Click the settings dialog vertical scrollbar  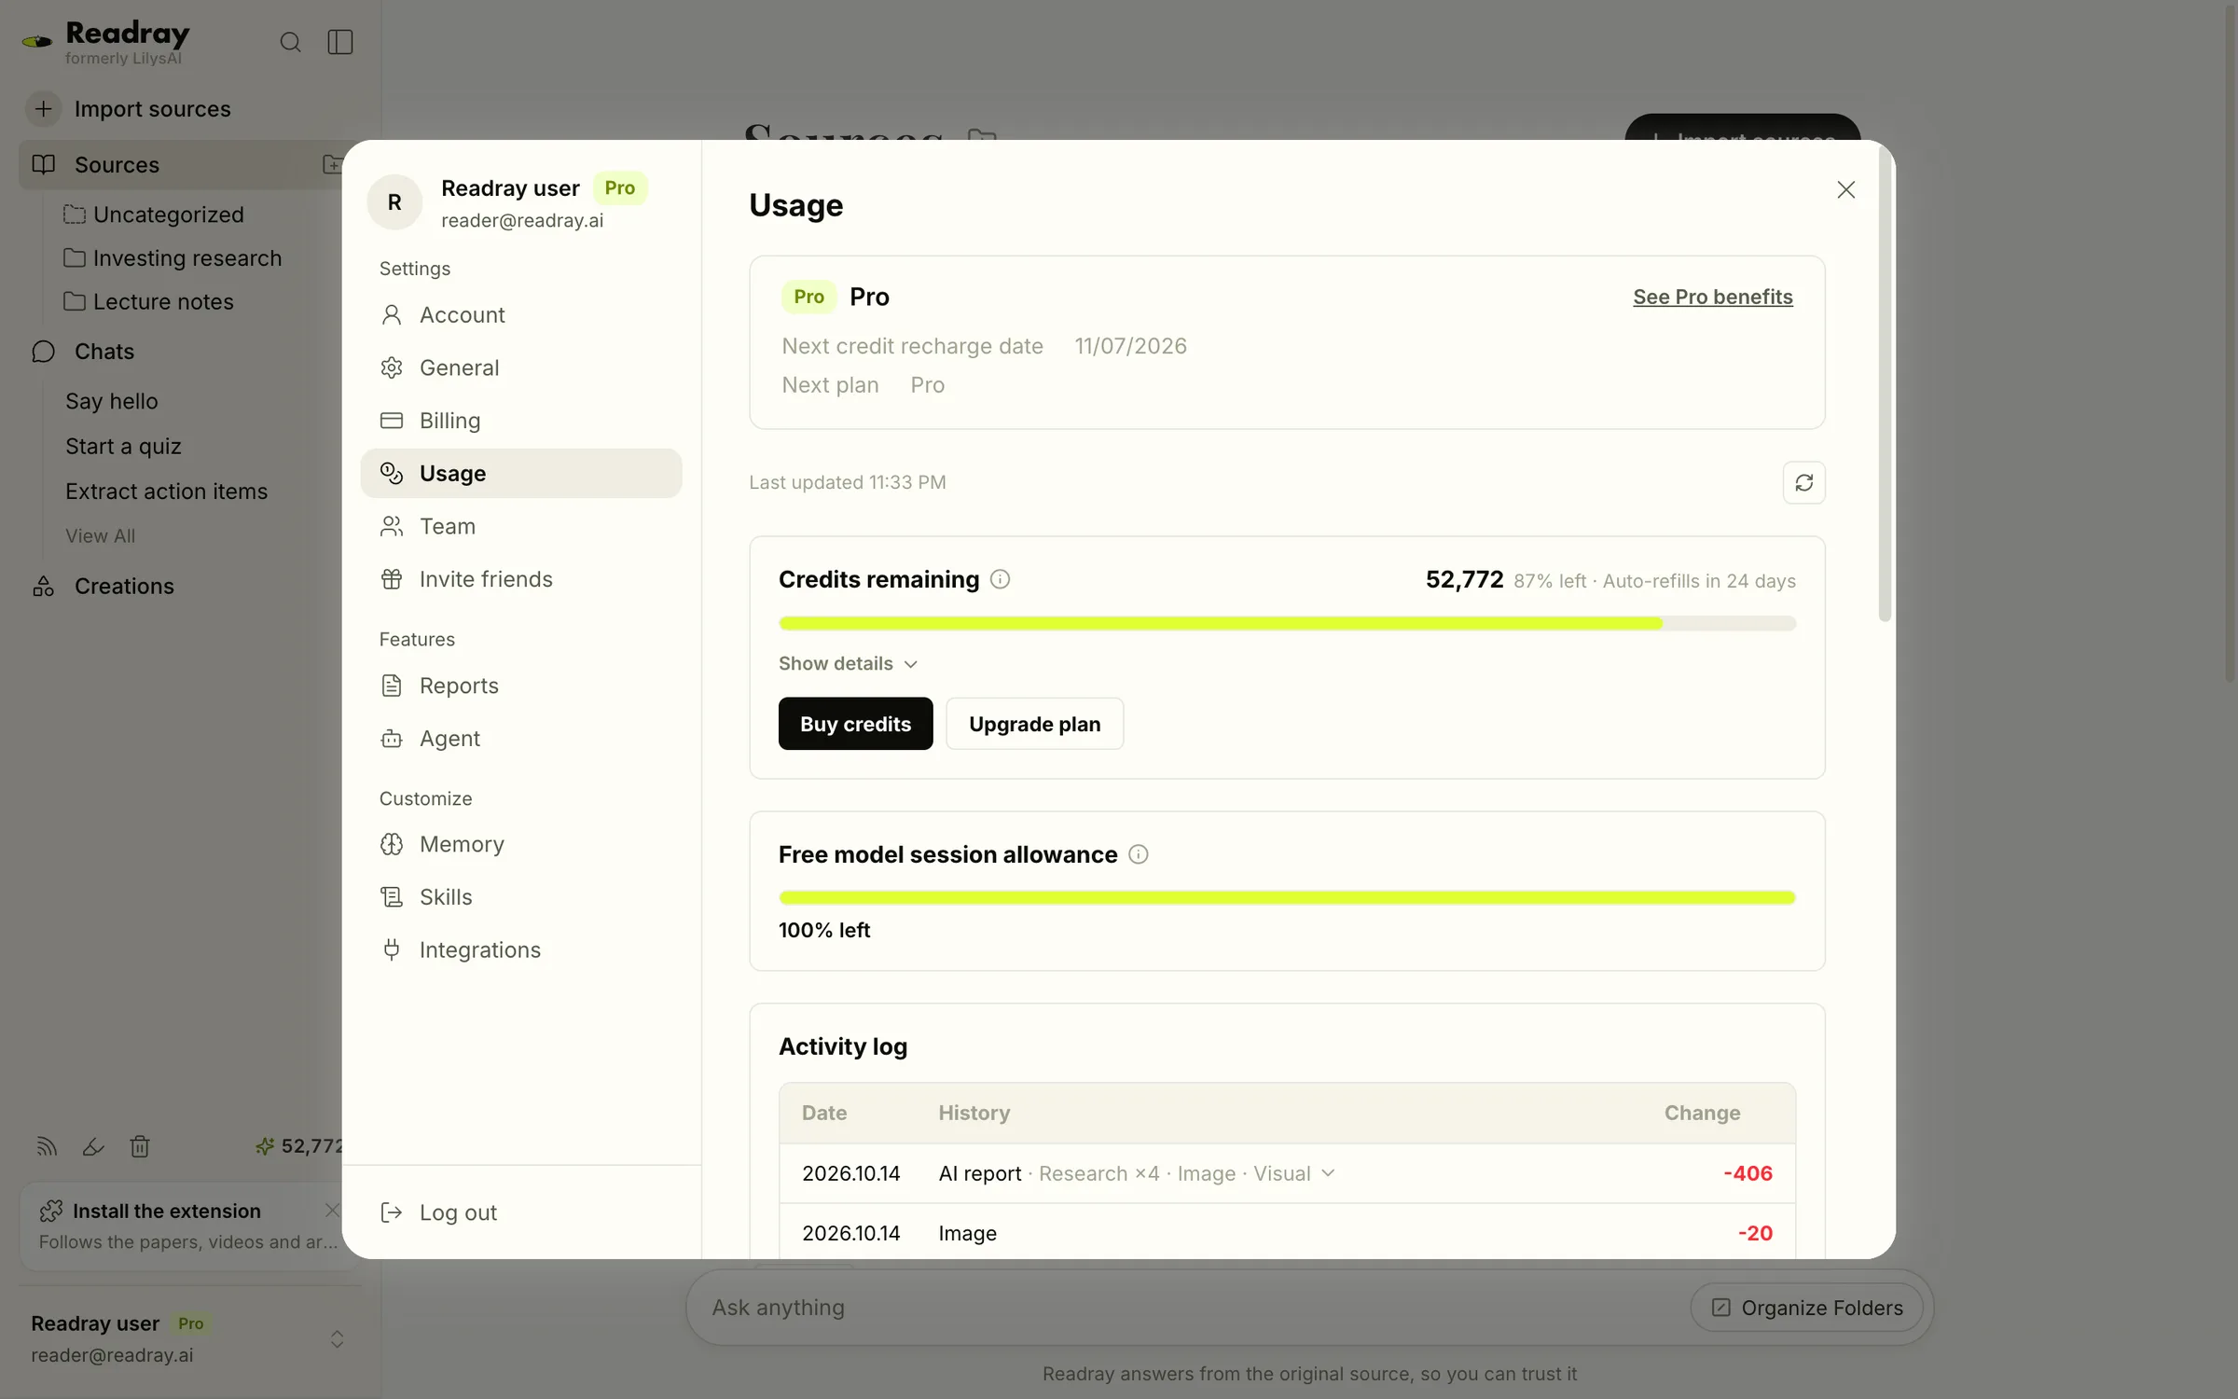tap(1885, 384)
